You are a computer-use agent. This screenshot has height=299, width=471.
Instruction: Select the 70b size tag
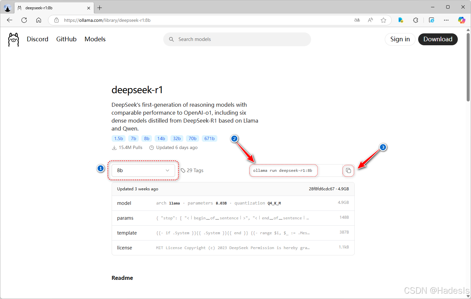193,138
